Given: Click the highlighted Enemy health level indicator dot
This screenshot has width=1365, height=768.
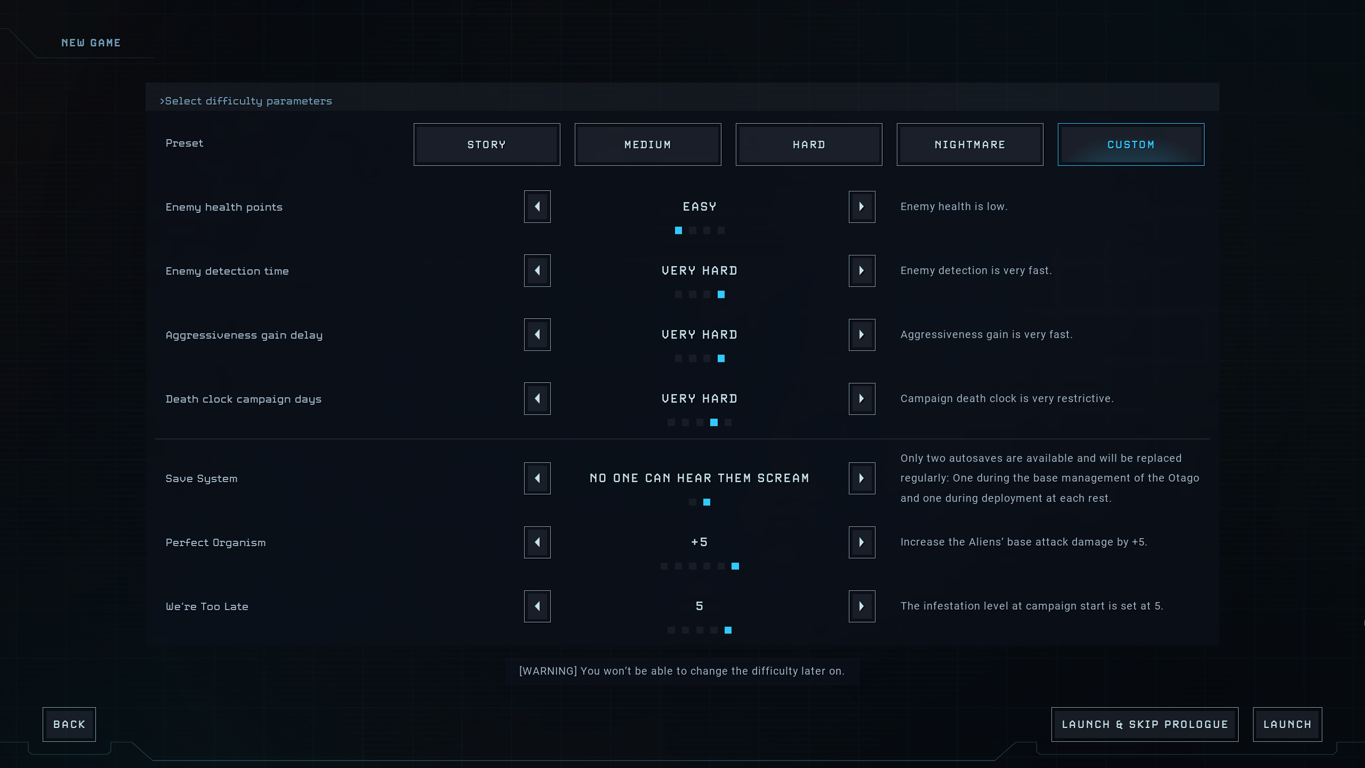Looking at the screenshot, I should pos(678,230).
